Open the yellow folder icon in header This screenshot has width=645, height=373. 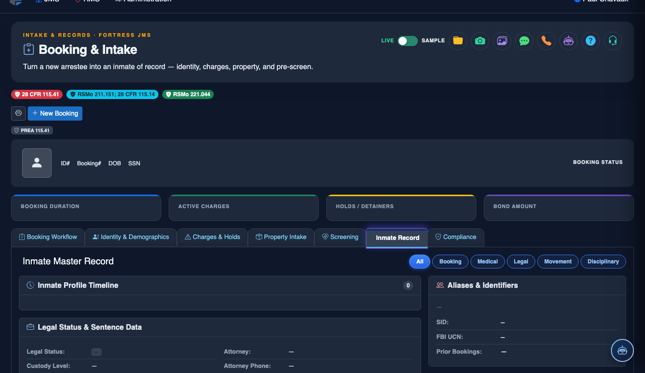coord(458,41)
